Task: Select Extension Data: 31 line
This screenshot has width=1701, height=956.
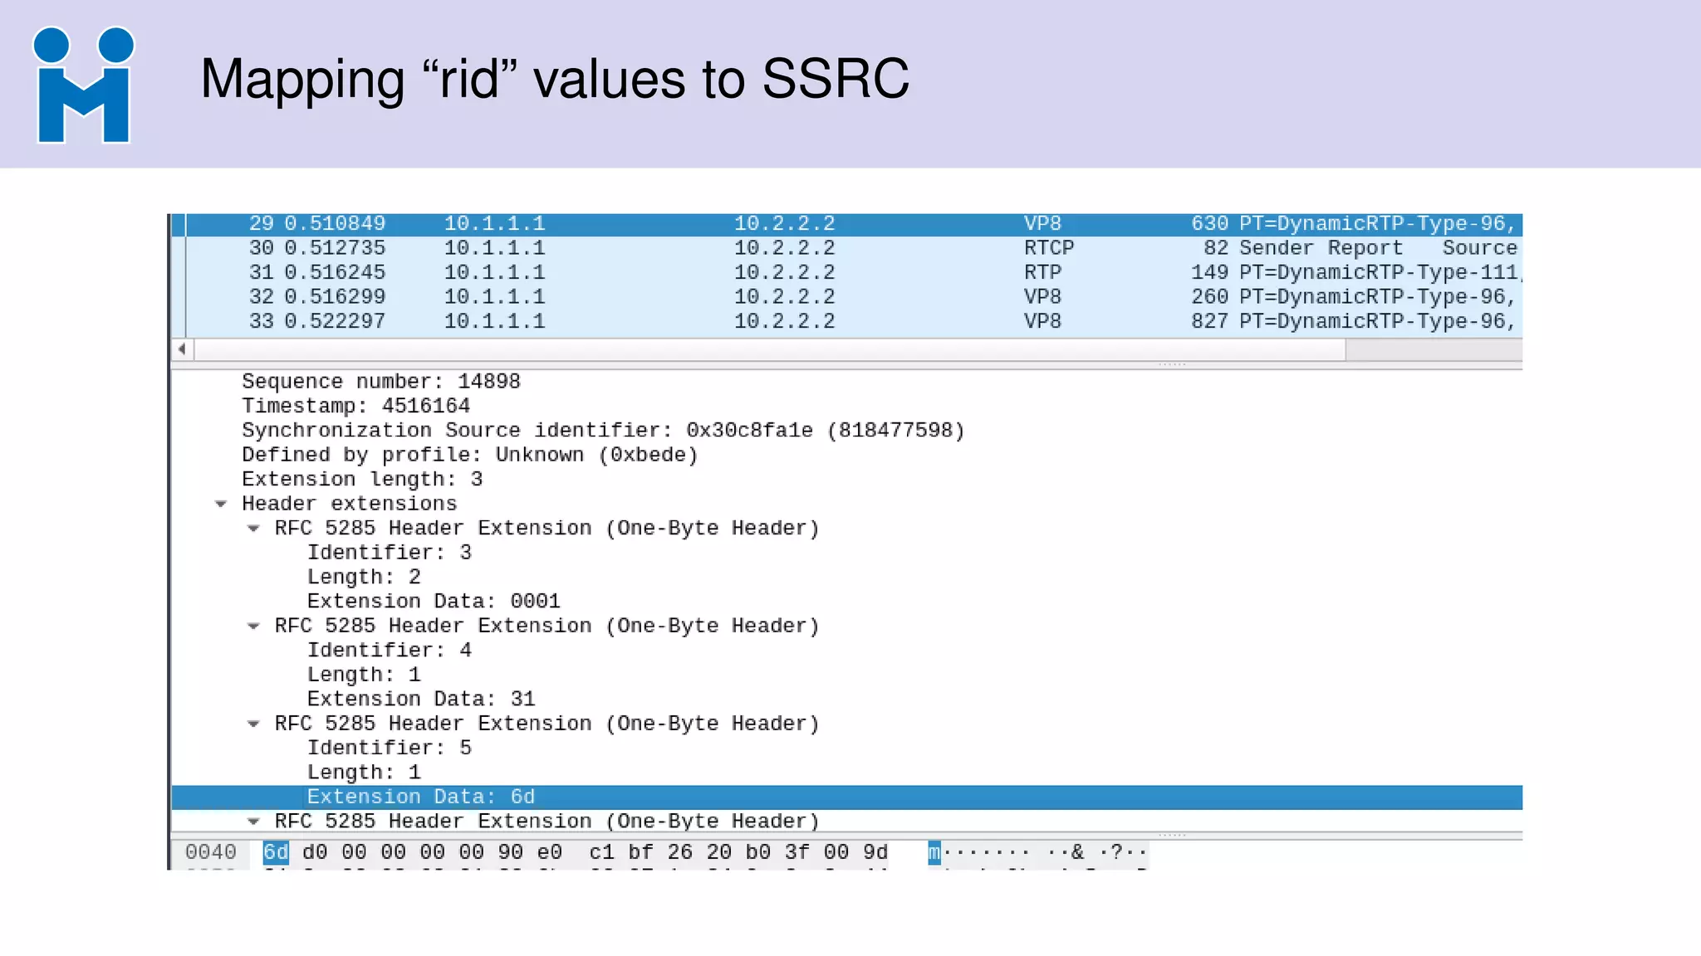Action: 421,700
